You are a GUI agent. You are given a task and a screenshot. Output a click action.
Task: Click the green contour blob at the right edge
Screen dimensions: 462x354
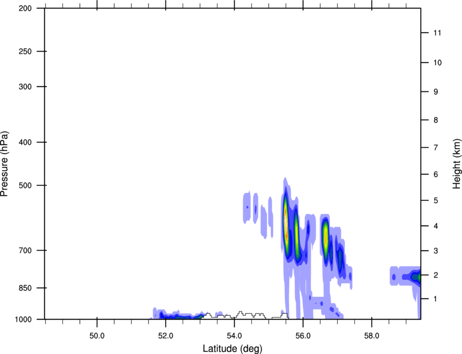(416, 277)
